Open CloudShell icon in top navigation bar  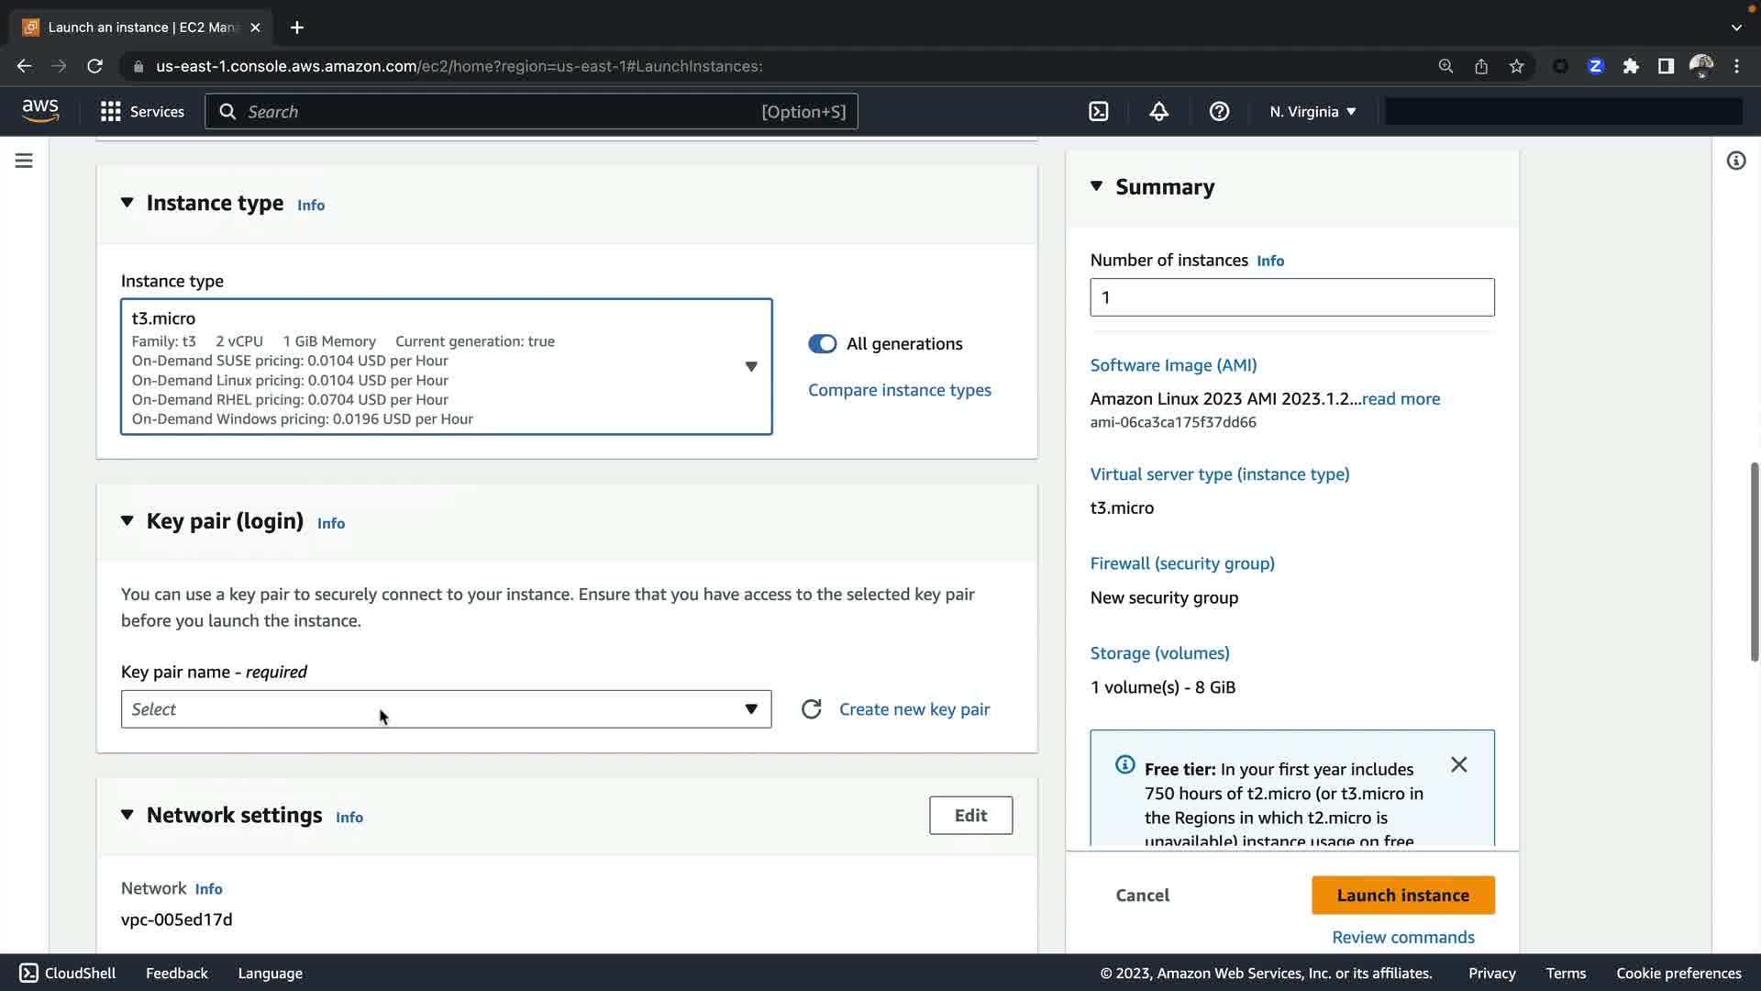coord(1098,112)
